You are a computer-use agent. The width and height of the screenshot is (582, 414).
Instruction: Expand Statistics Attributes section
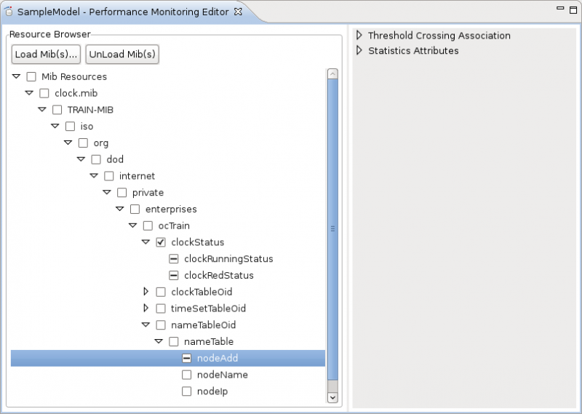359,50
